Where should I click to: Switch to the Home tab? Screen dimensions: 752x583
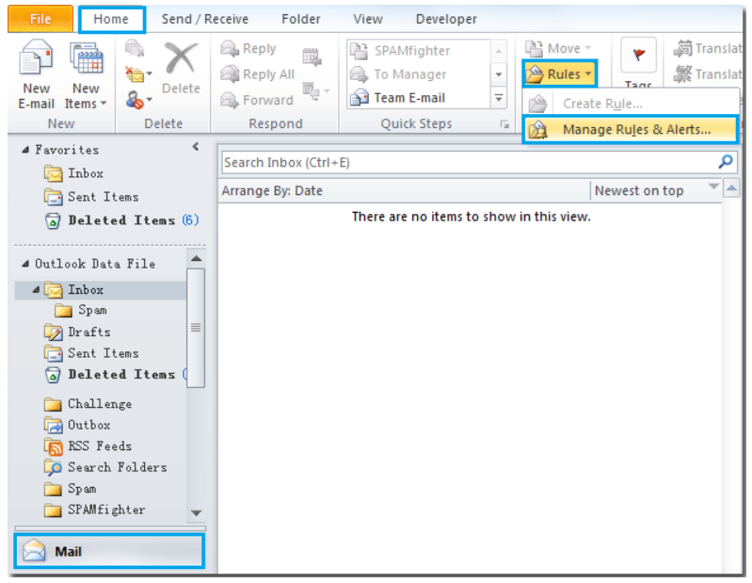(111, 19)
